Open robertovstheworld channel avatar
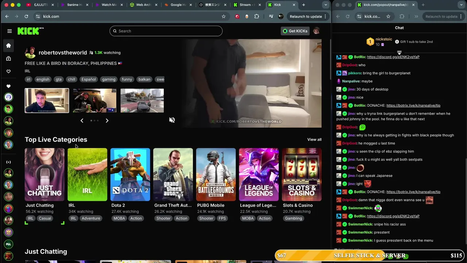Screen dimensions: 467x263 (x=30, y=53)
